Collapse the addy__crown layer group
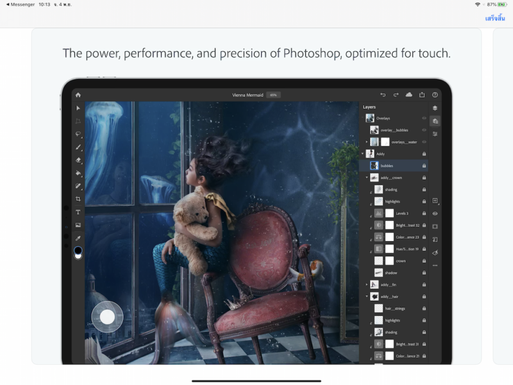Screen dimensions: 513x385 point(367,178)
